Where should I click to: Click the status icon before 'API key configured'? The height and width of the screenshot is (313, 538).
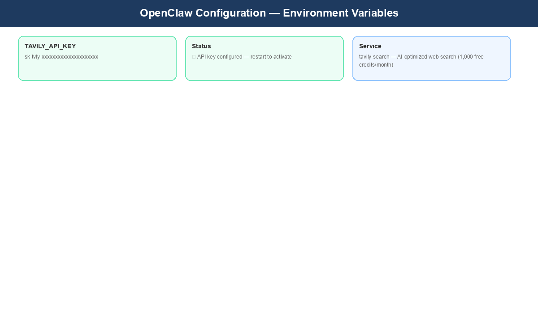pyautogui.click(x=194, y=57)
